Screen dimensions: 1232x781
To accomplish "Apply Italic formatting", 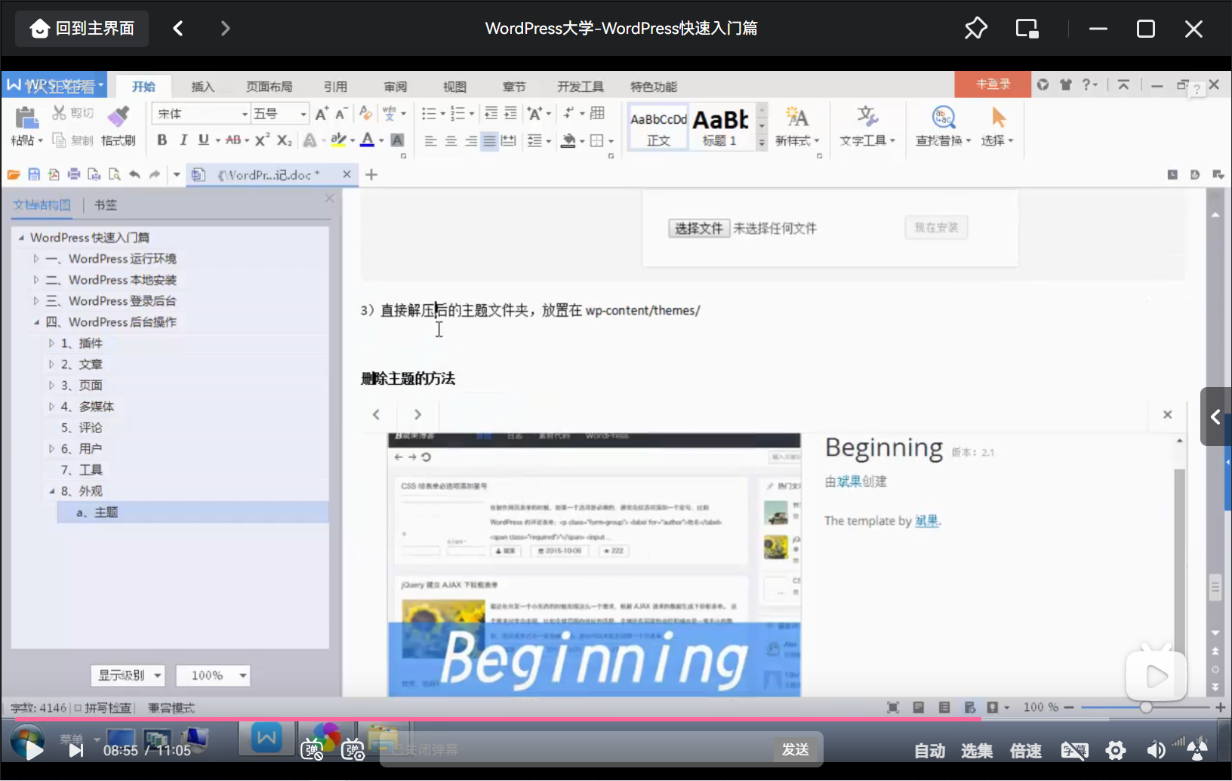I will pos(183,140).
